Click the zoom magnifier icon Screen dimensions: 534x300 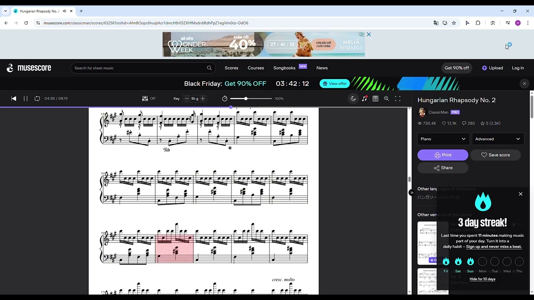pyautogui.click(x=387, y=98)
